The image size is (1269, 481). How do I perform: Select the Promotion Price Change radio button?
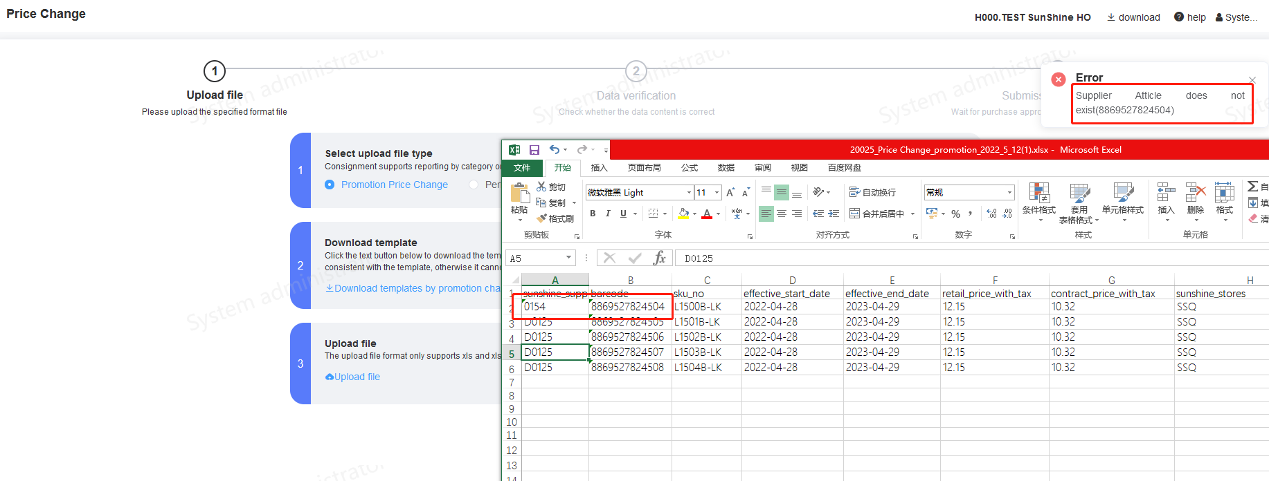pyautogui.click(x=330, y=185)
